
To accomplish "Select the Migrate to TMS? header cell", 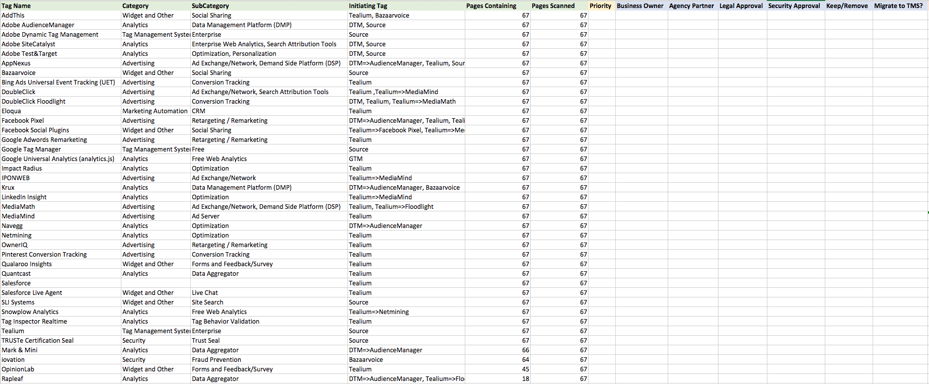I will point(900,6).
